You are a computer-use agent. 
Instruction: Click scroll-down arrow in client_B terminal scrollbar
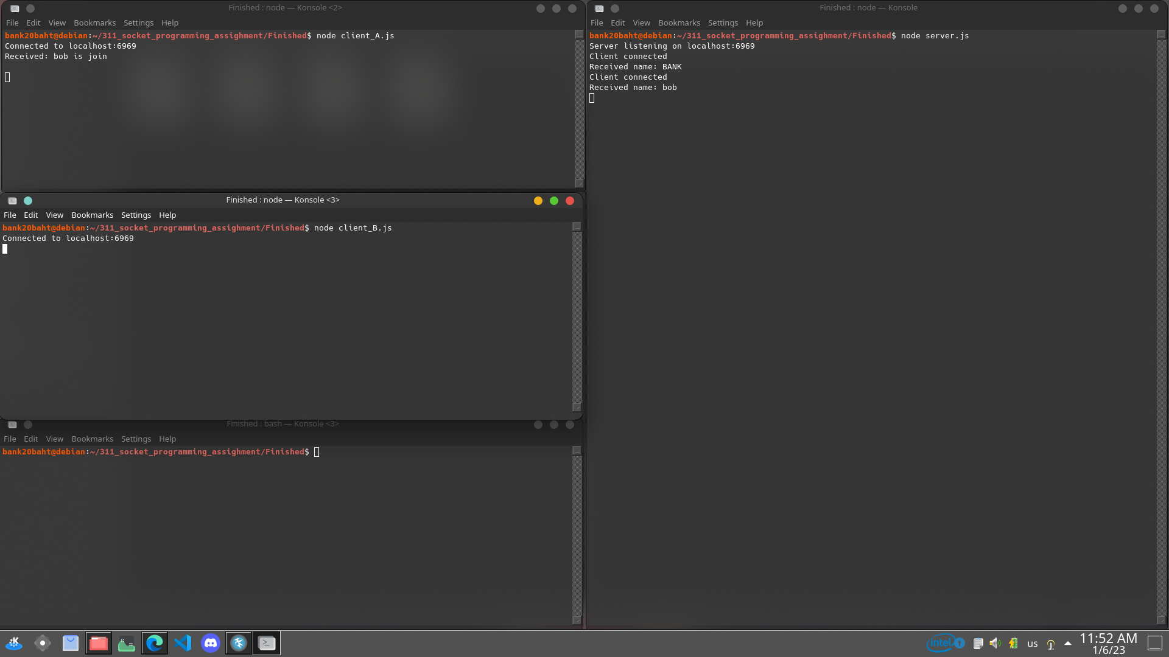(x=577, y=408)
